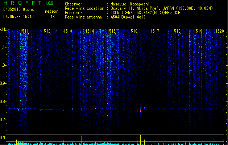Click the HROFFT 1.0.0 title text
The height and width of the screenshot is (145, 228).
tap(28, 3)
